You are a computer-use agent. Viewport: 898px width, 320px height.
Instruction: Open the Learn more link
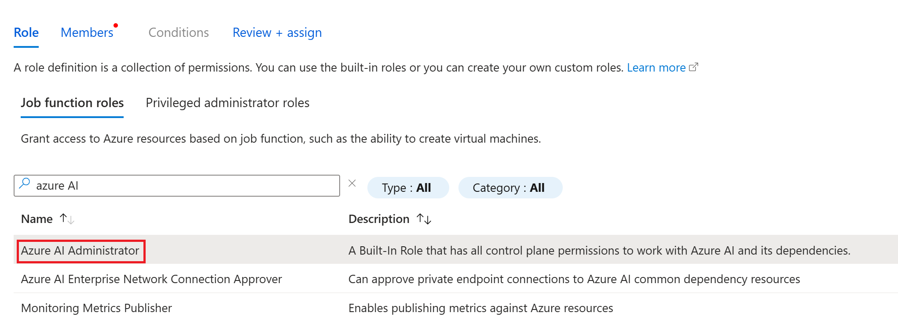pyautogui.click(x=656, y=68)
